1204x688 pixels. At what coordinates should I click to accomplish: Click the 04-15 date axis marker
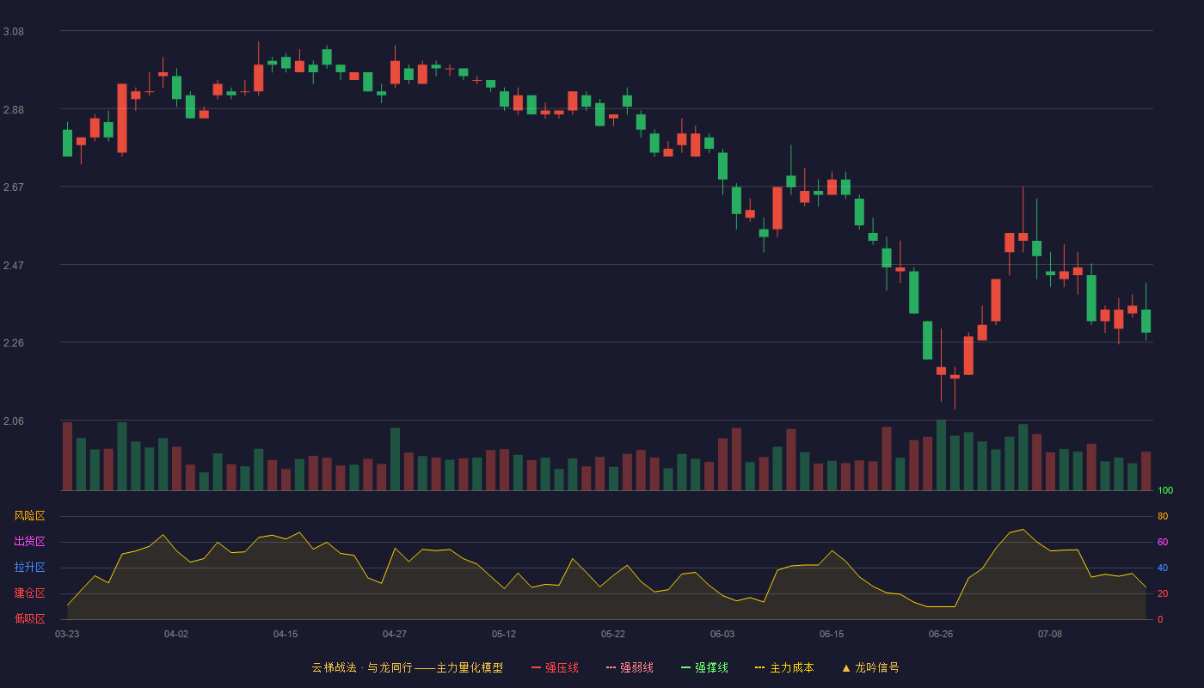[286, 634]
